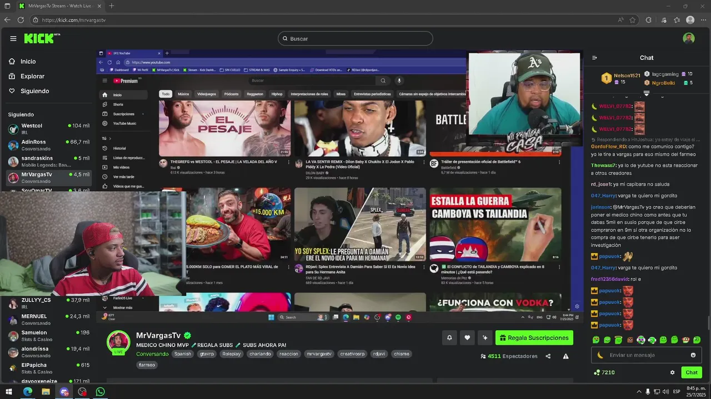This screenshot has width=711, height=399.
Task: Click the Windows Start button
Action: tap(8, 392)
